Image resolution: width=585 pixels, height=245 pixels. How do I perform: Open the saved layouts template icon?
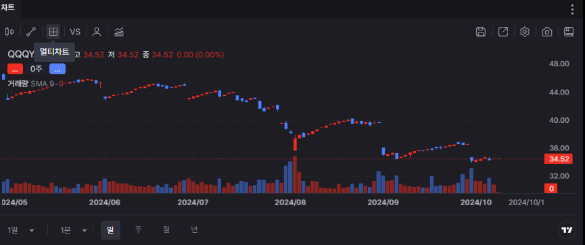tap(569, 32)
